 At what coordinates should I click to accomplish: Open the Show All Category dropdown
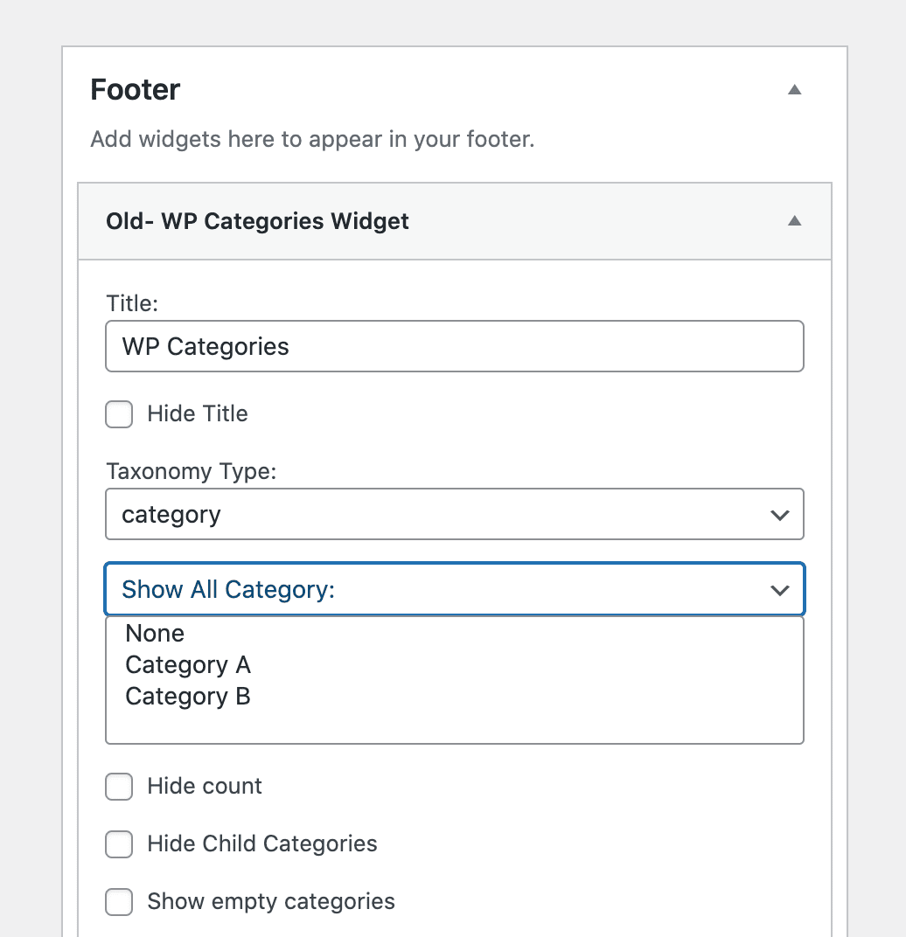455,590
